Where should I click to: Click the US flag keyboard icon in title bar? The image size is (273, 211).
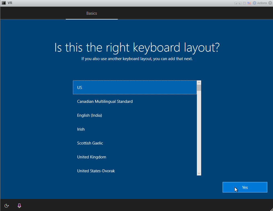click(249, 3)
